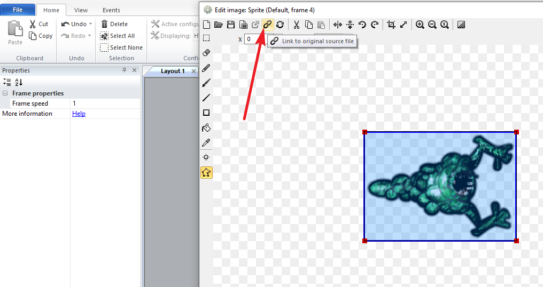Crop the image with the crop icon

pyautogui.click(x=391, y=25)
